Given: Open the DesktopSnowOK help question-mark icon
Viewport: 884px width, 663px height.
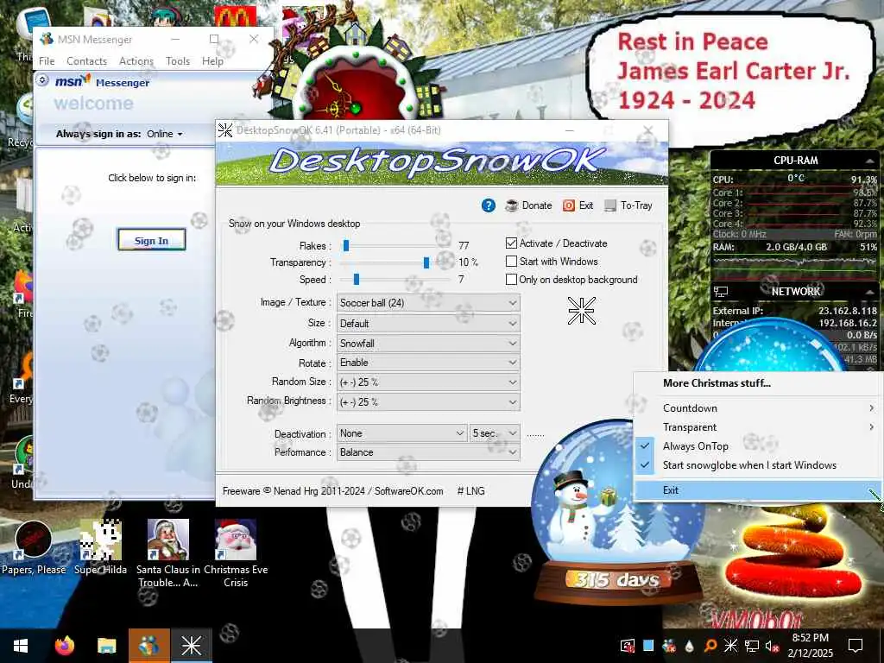Looking at the screenshot, I should 489,205.
